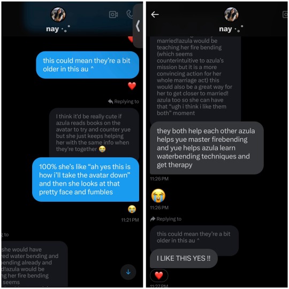Tap the large crying emoji message
Screen dimensions: 289x289
point(158,195)
